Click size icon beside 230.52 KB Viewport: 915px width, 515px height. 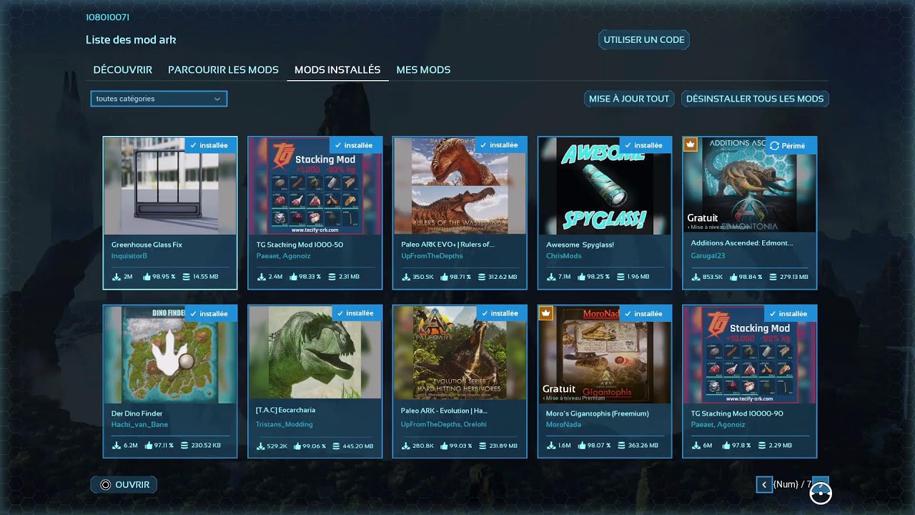[185, 446]
